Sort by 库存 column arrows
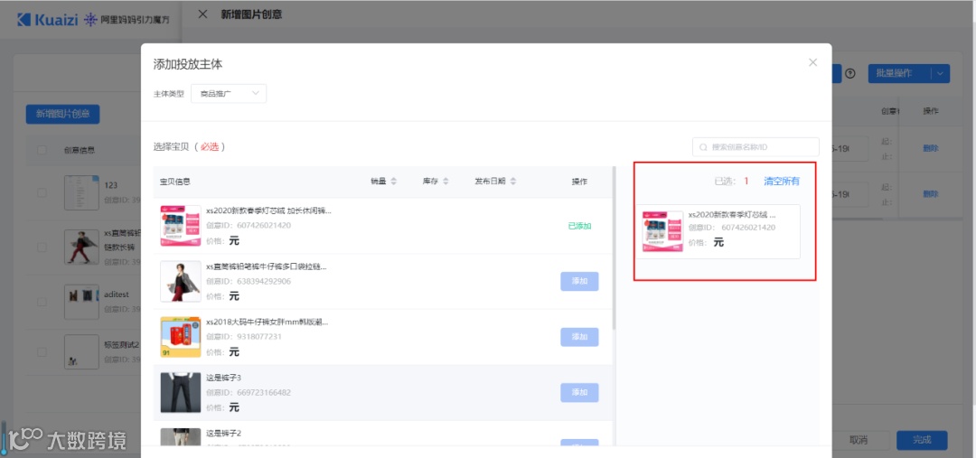 446,182
